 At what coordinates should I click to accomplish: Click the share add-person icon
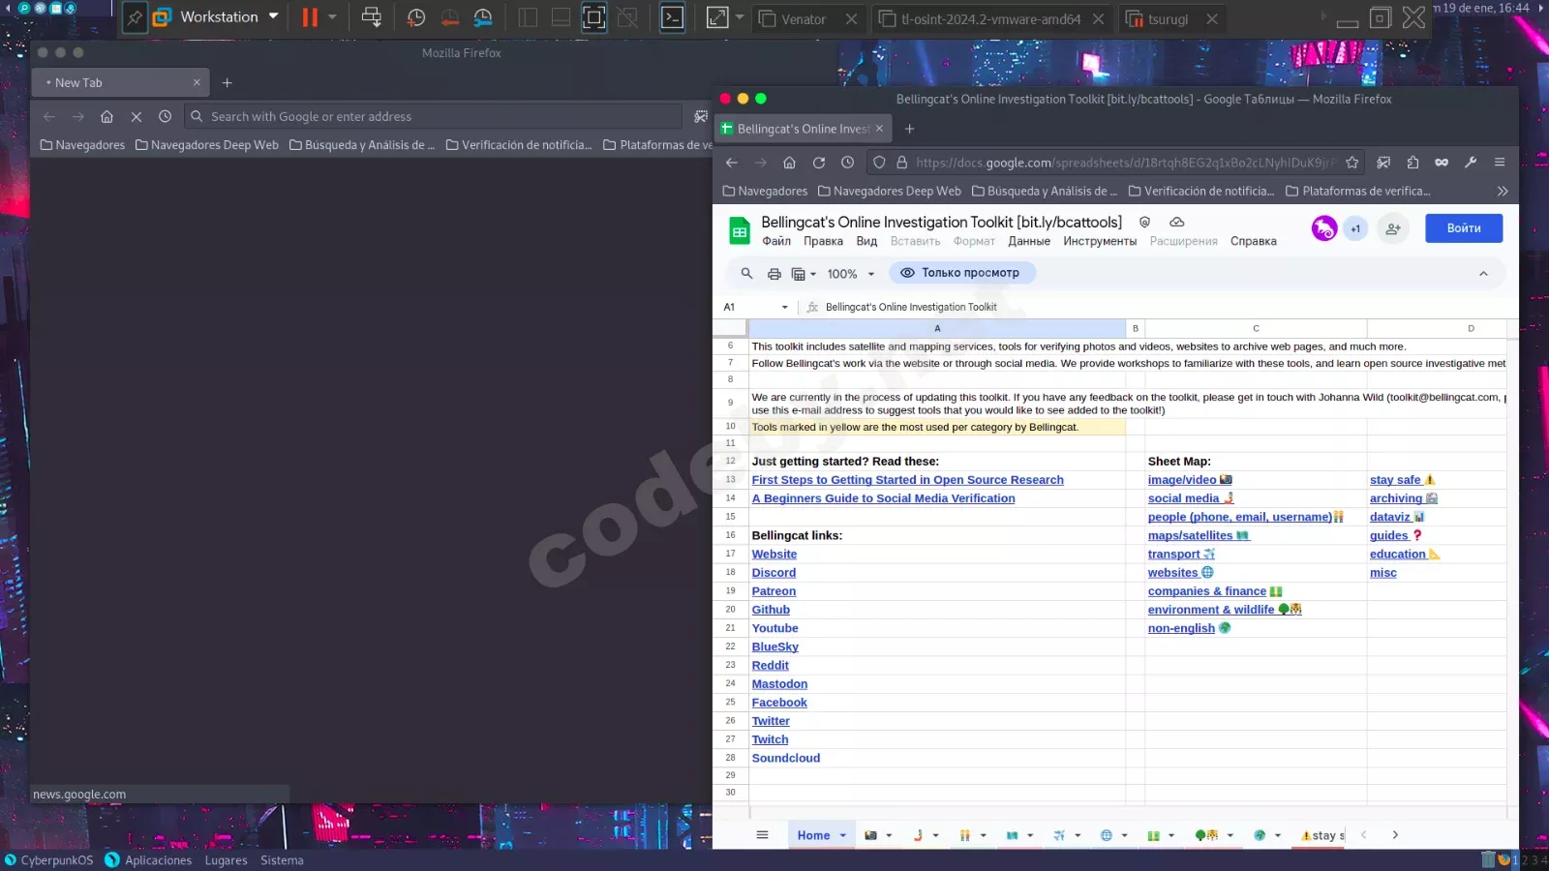(1393, 228)
